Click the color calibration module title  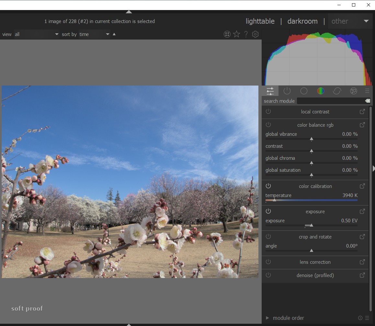click(x=315, y=186)
